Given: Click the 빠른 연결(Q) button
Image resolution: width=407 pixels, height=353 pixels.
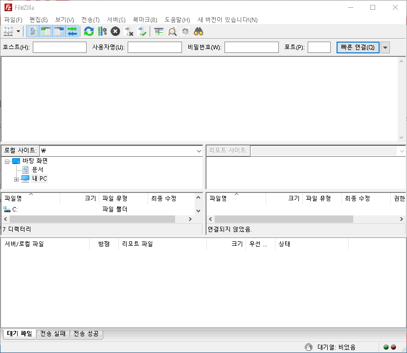Looking at the screenshot, I should (358, 47).
